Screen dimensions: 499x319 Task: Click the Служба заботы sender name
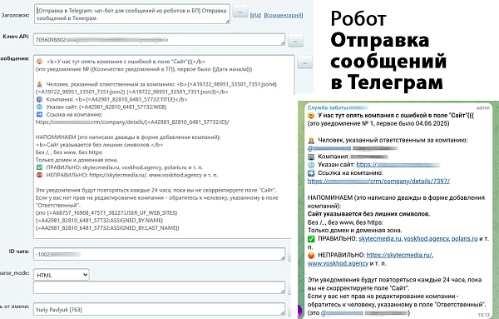(328, 107)
